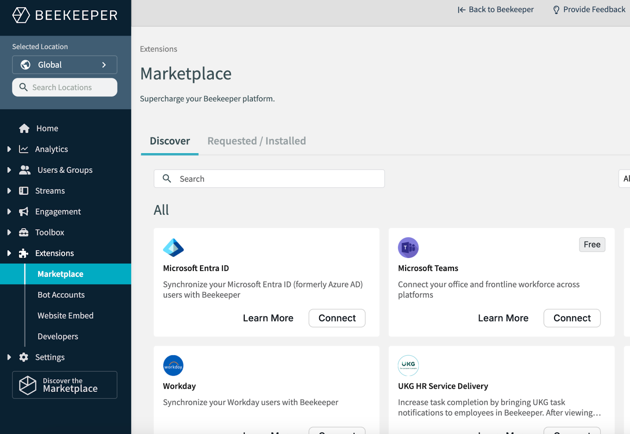Image resolution: width=630 pixels, height=434 pixels.
Task: Click Learn More for Microsoft Teams
Action: click(503, 318)
